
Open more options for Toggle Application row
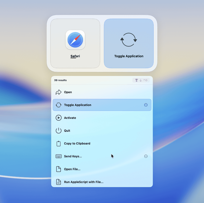click(x=146, y=105)
